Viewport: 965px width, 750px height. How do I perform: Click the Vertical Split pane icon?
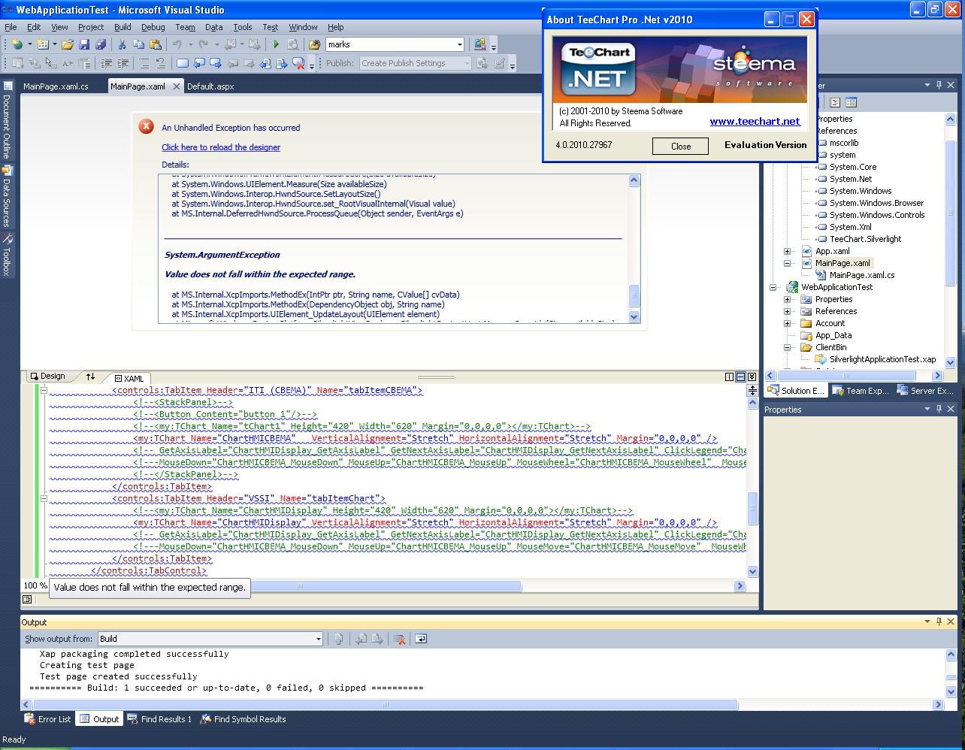point(729,377)
